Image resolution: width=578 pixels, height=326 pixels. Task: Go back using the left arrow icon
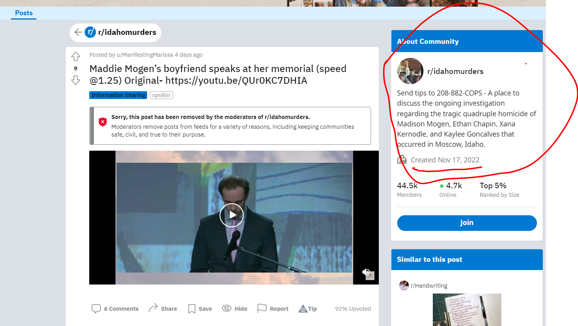(x=78, y=32)
